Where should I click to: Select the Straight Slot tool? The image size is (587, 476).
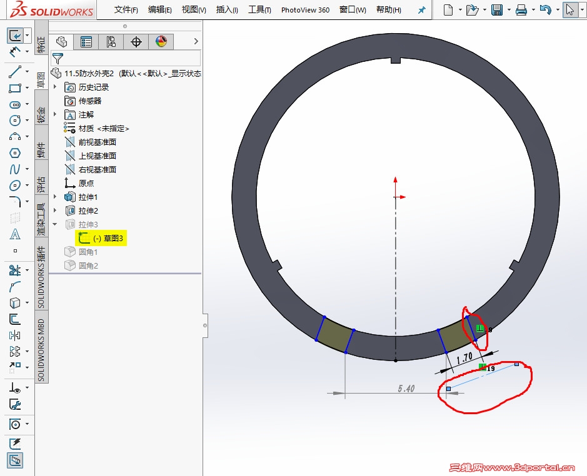(14, 104)
